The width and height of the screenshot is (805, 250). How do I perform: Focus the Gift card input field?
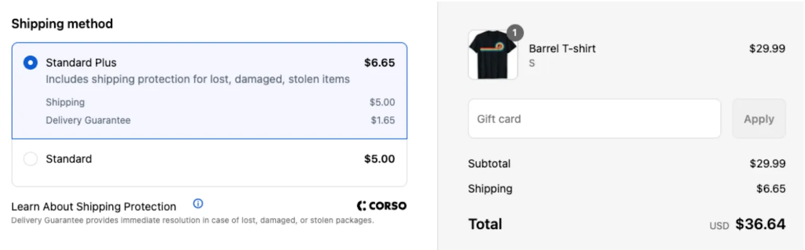click(x=594, y=119)
